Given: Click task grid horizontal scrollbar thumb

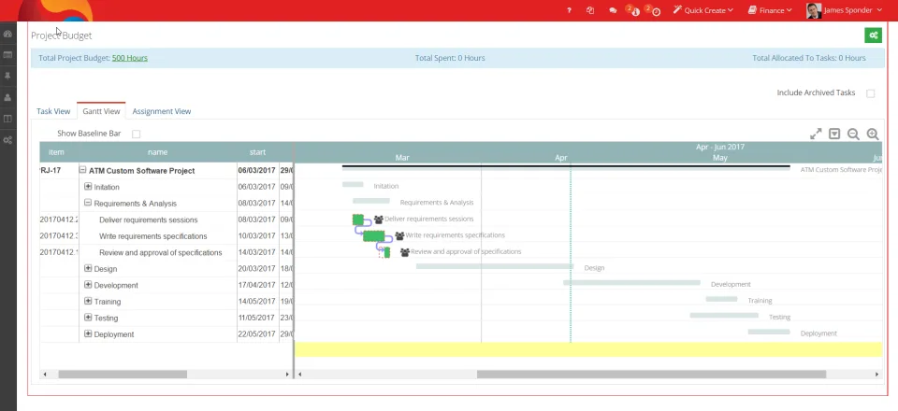Looking at the screenshot, I should (123, 375).
